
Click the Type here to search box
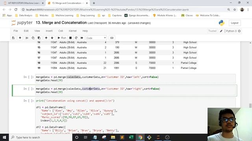pyautogui.click(x=41, y=137)
